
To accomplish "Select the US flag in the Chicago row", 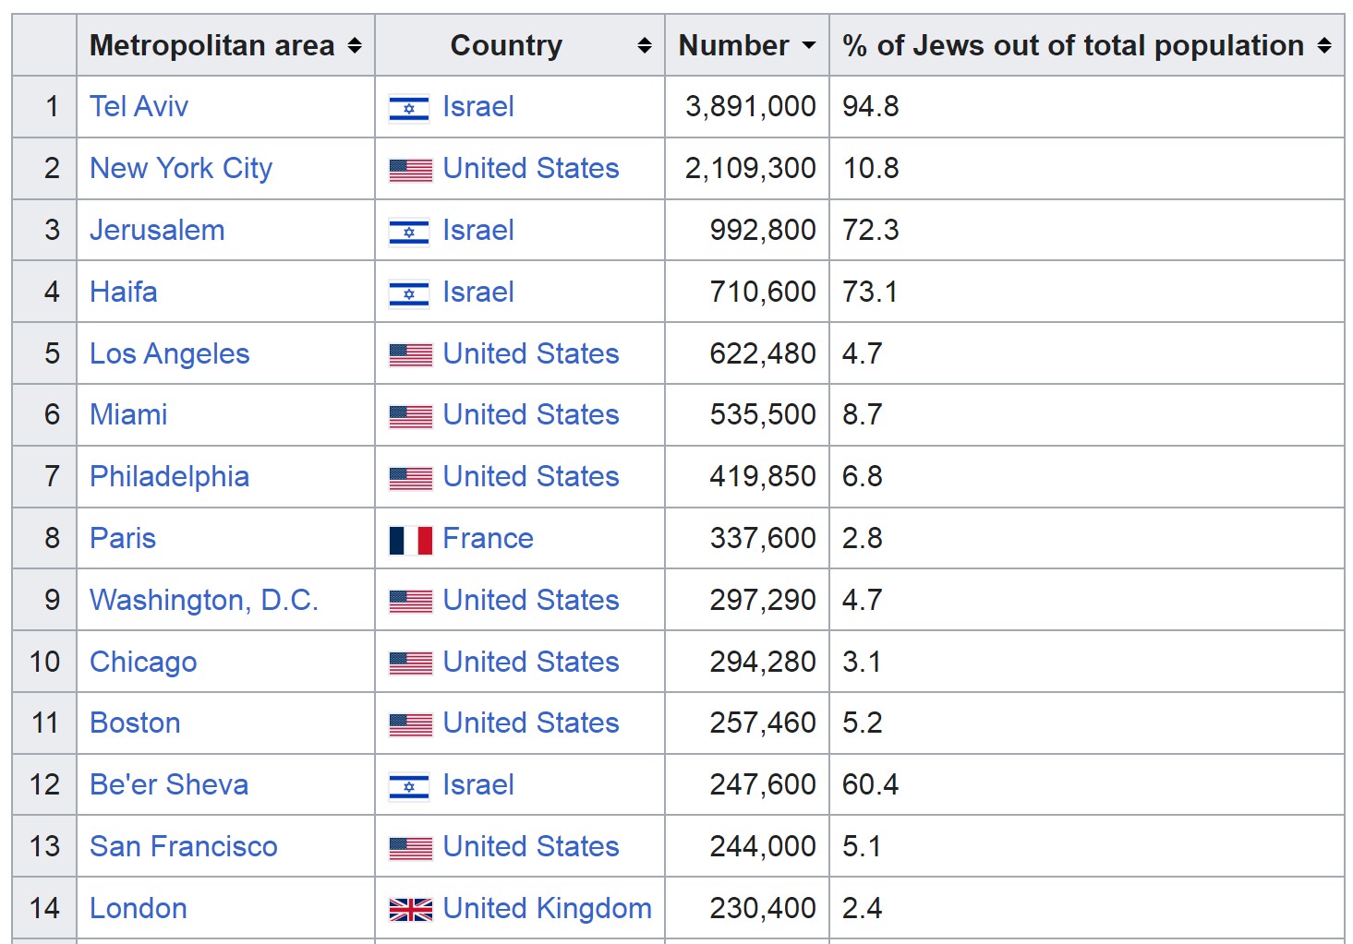I will pos(410,663).
